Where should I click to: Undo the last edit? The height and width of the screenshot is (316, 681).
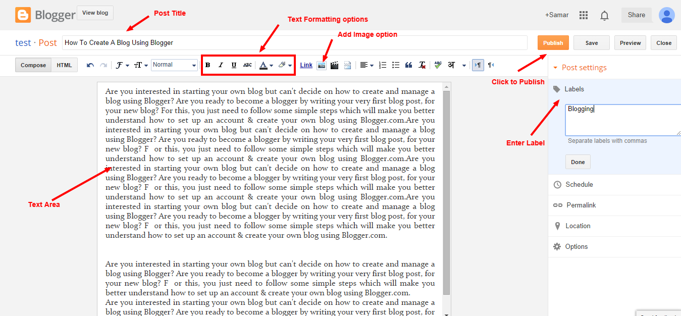[x=90, y=65]
